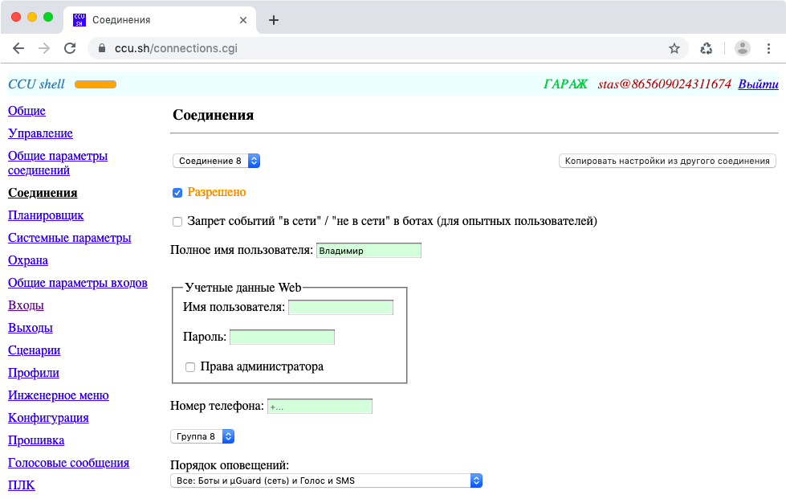786x499 pixels.
Task: Click the Соединения page heading
Action: pos(213,115)
